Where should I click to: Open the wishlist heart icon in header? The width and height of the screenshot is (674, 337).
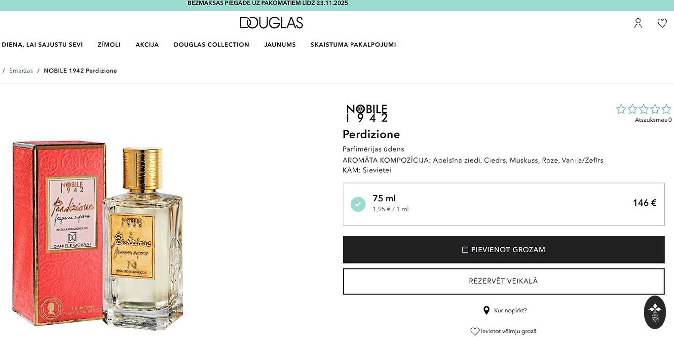click(x=662, y=23)
